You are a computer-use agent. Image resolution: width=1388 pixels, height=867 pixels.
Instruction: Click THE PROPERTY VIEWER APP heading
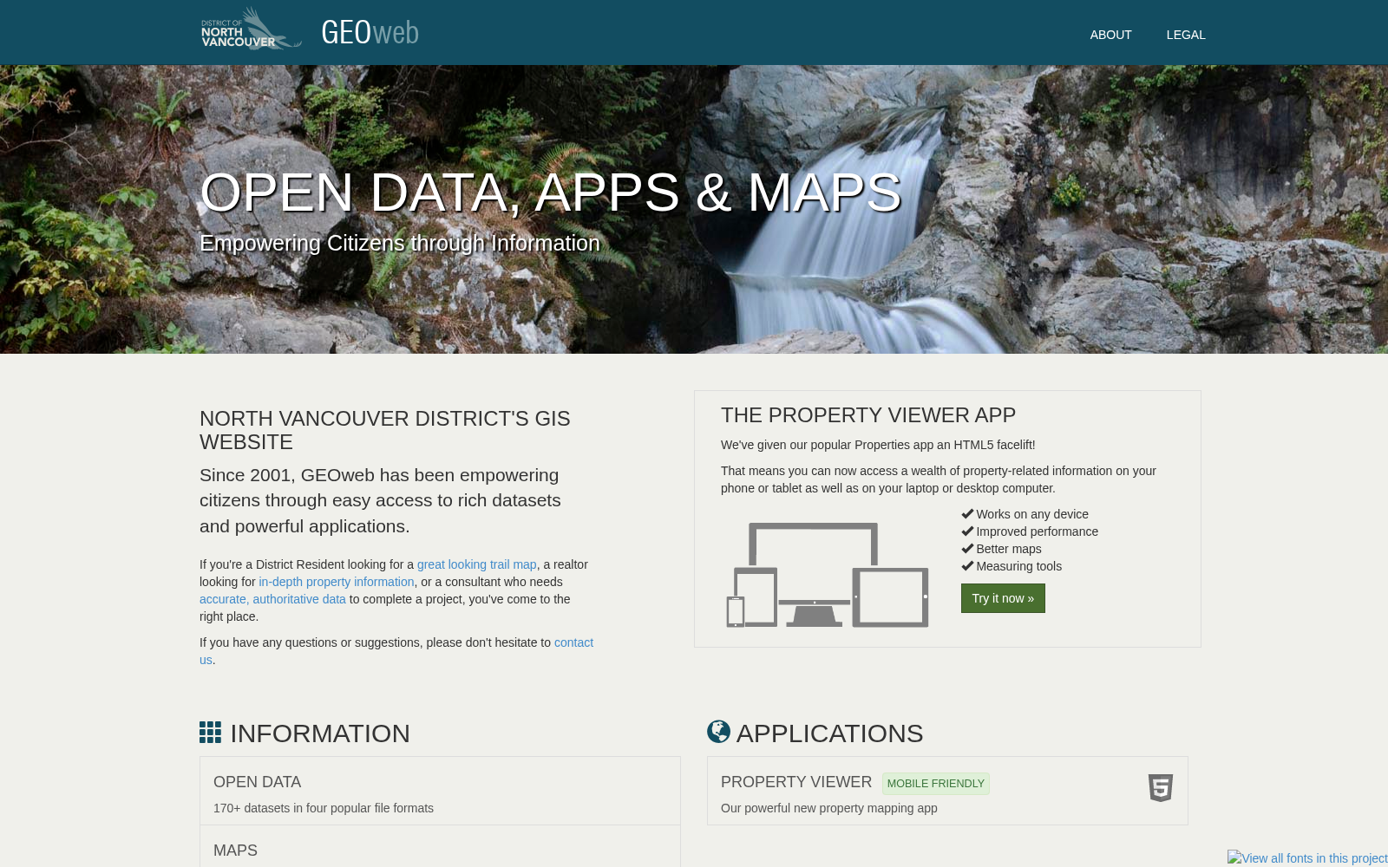point(868,415)
